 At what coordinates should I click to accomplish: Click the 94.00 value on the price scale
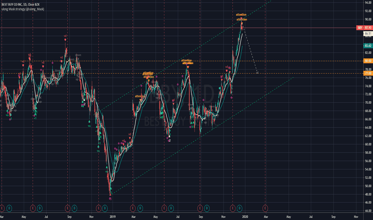(x=368, y=3)
